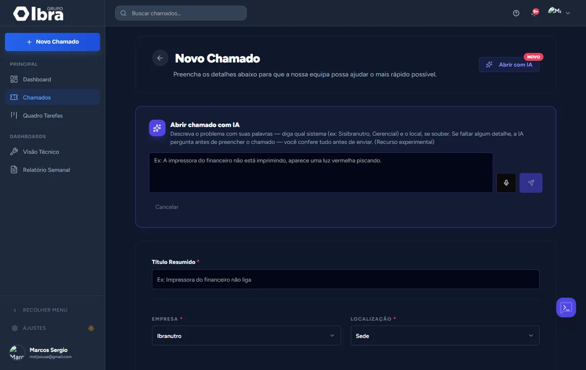Open the Dashboard menu item

[x=52, y=79]
